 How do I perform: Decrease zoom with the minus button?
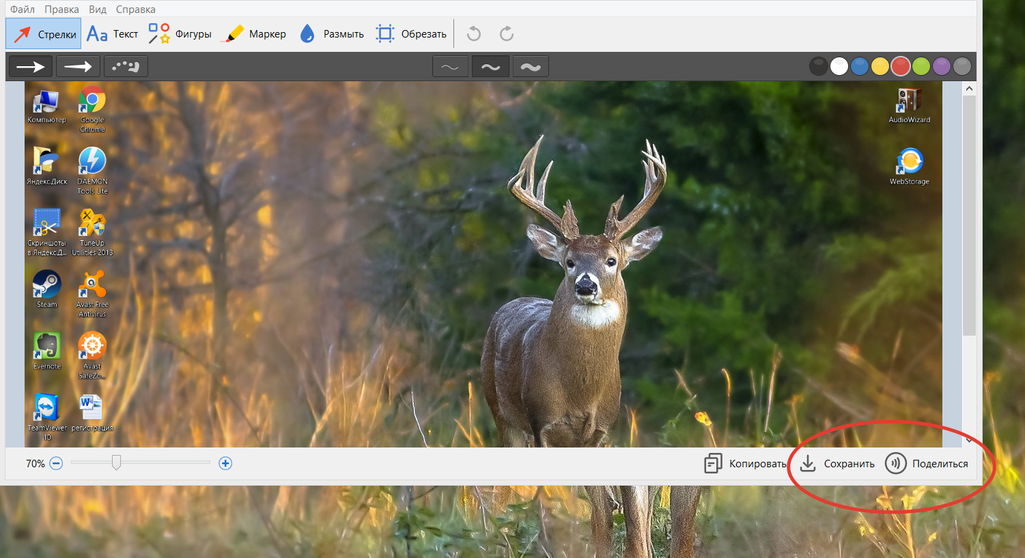click(x=57, y=464)
